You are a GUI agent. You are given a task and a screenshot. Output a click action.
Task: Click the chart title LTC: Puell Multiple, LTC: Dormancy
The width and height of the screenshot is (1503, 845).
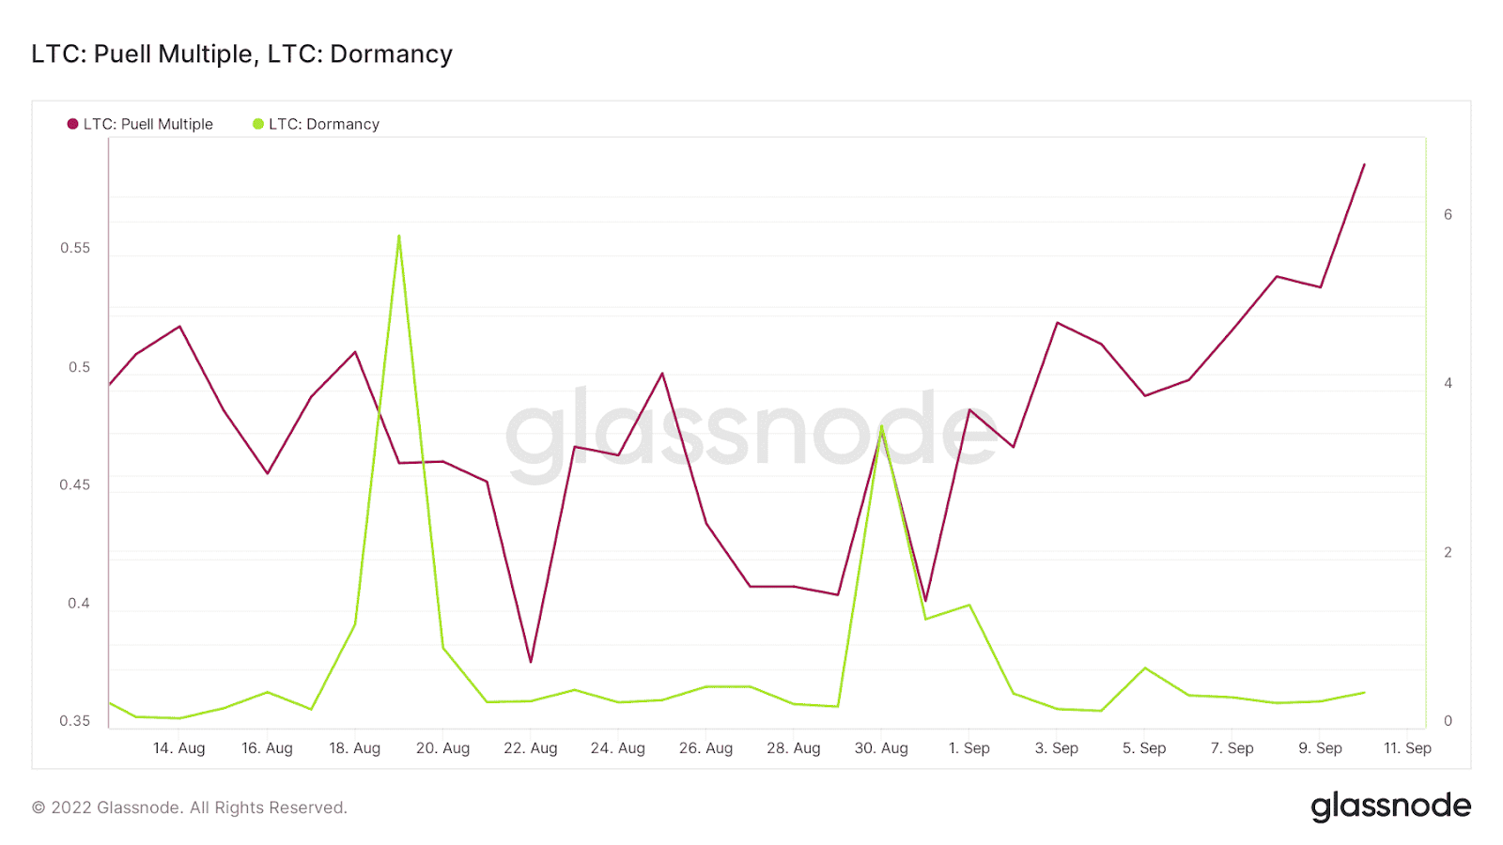click(241, 54)
